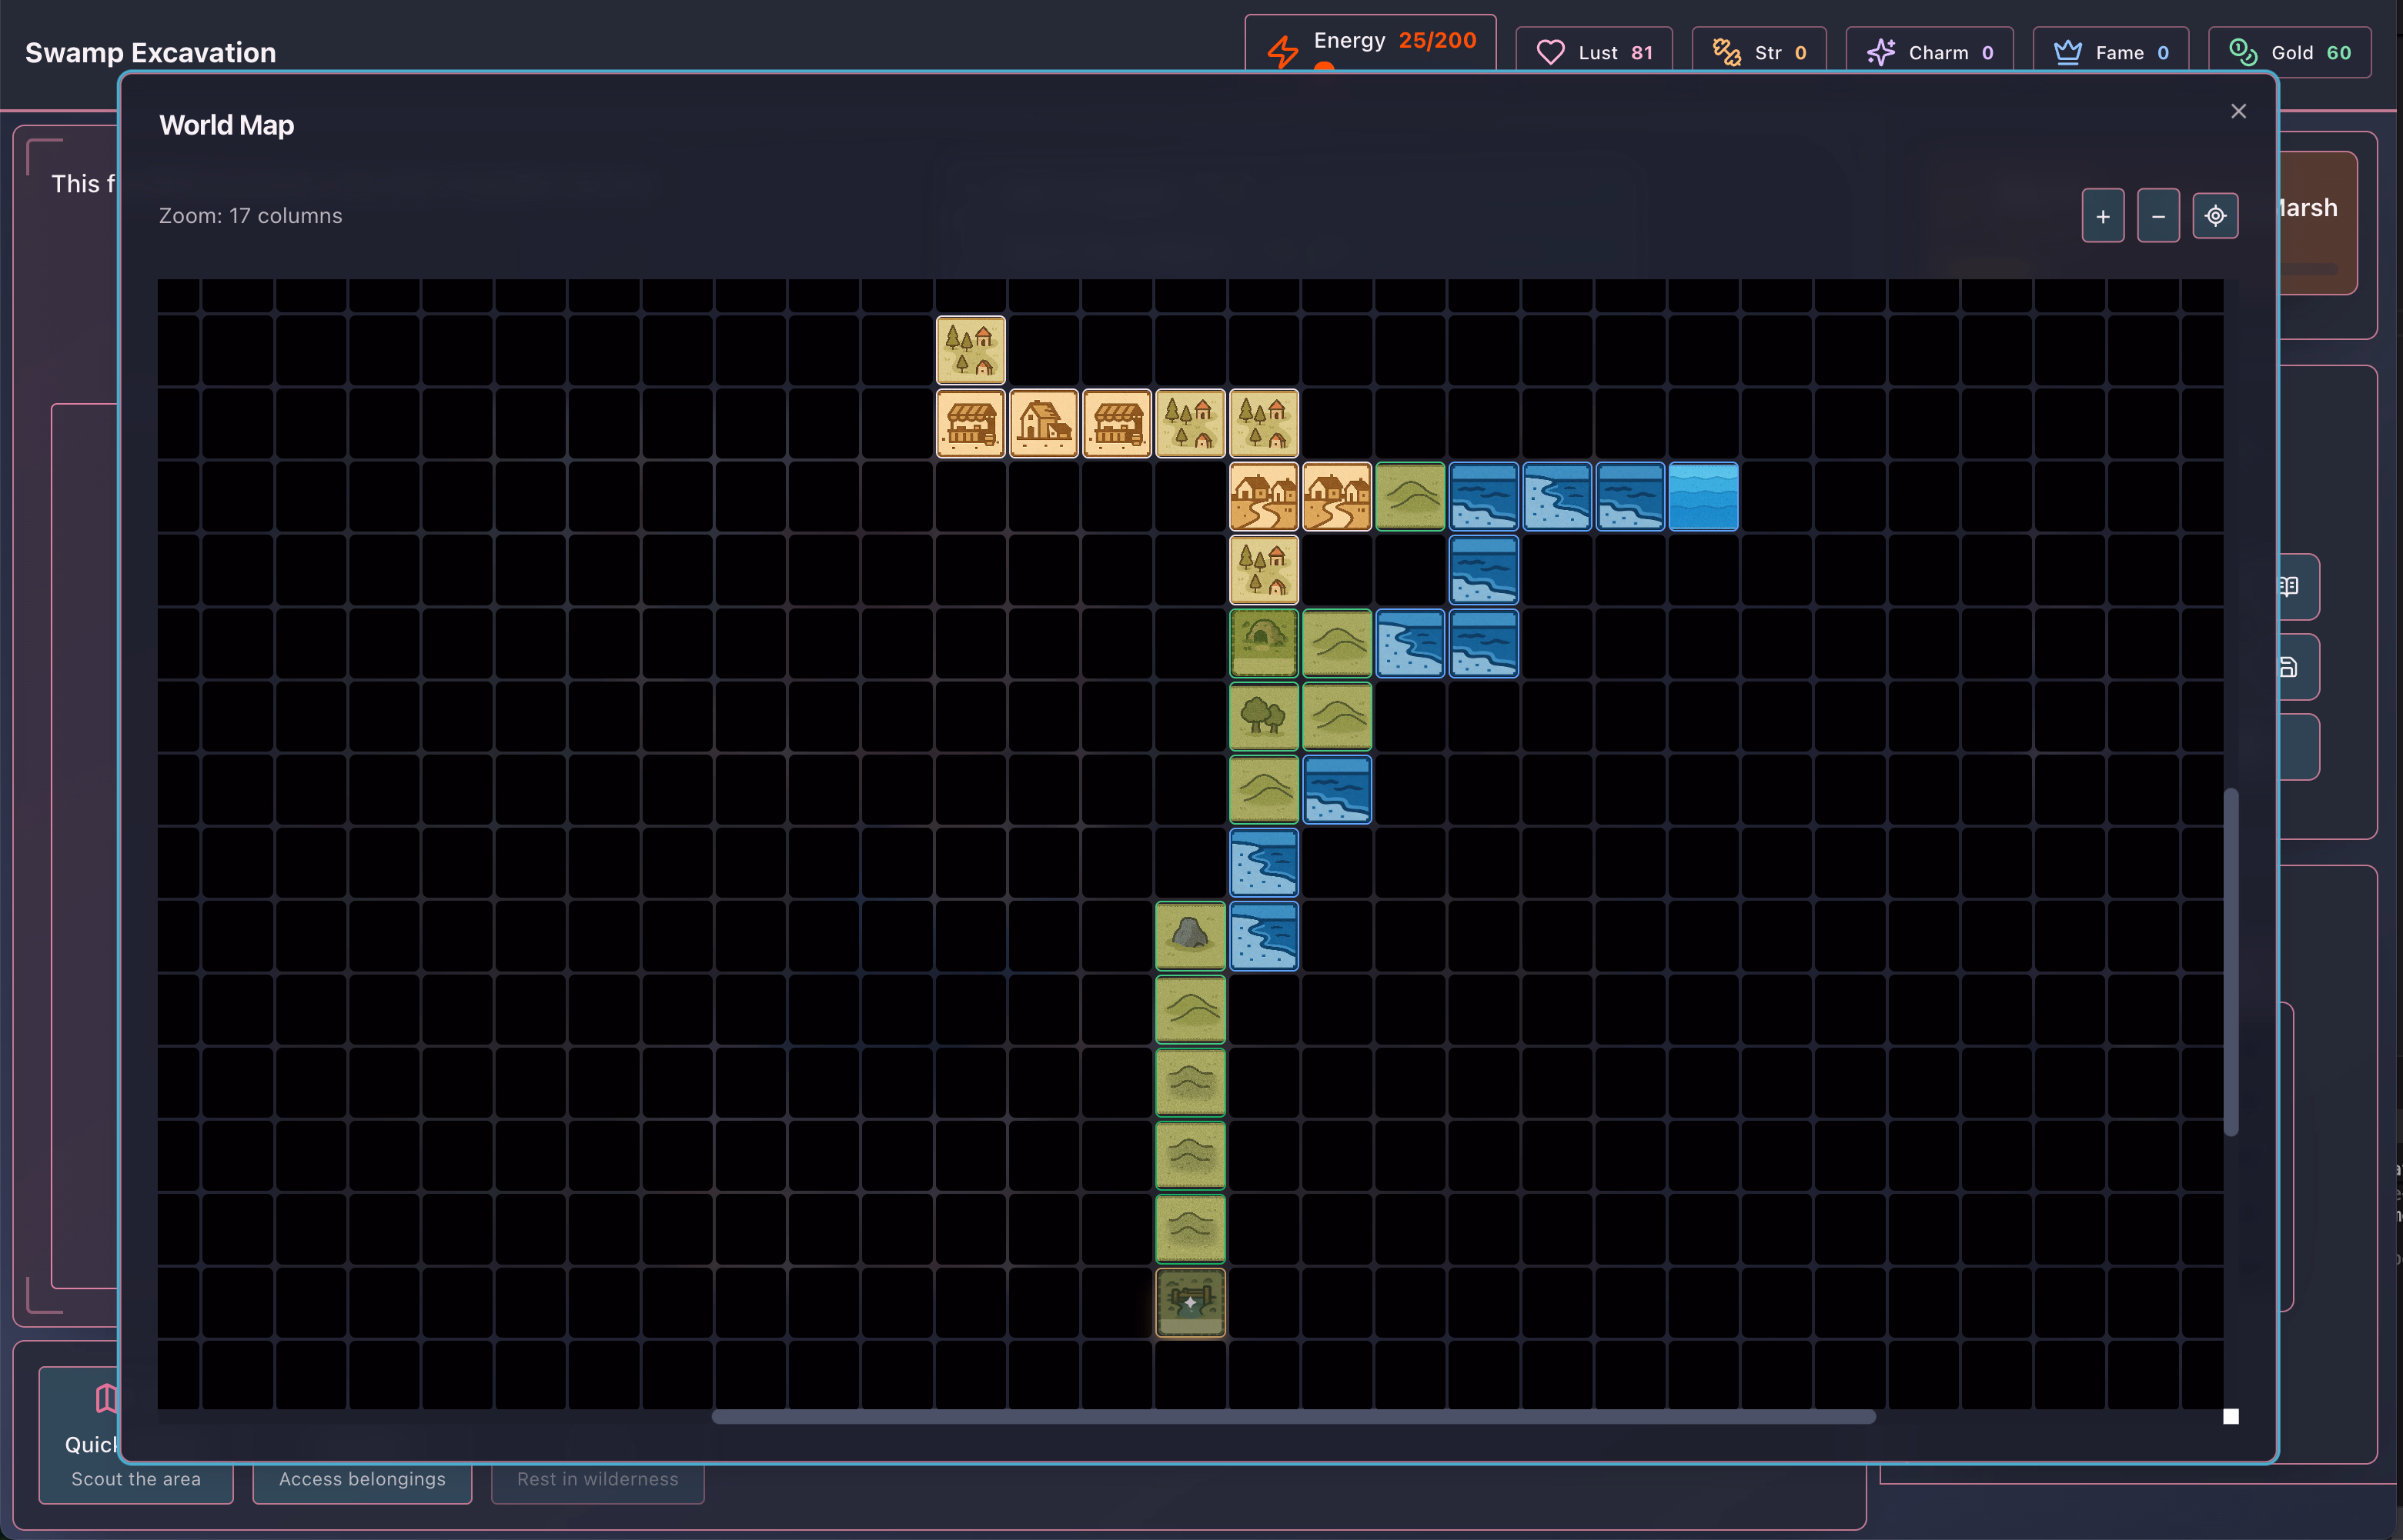Select the bright deep ocean water tile

pos(1703,496)
